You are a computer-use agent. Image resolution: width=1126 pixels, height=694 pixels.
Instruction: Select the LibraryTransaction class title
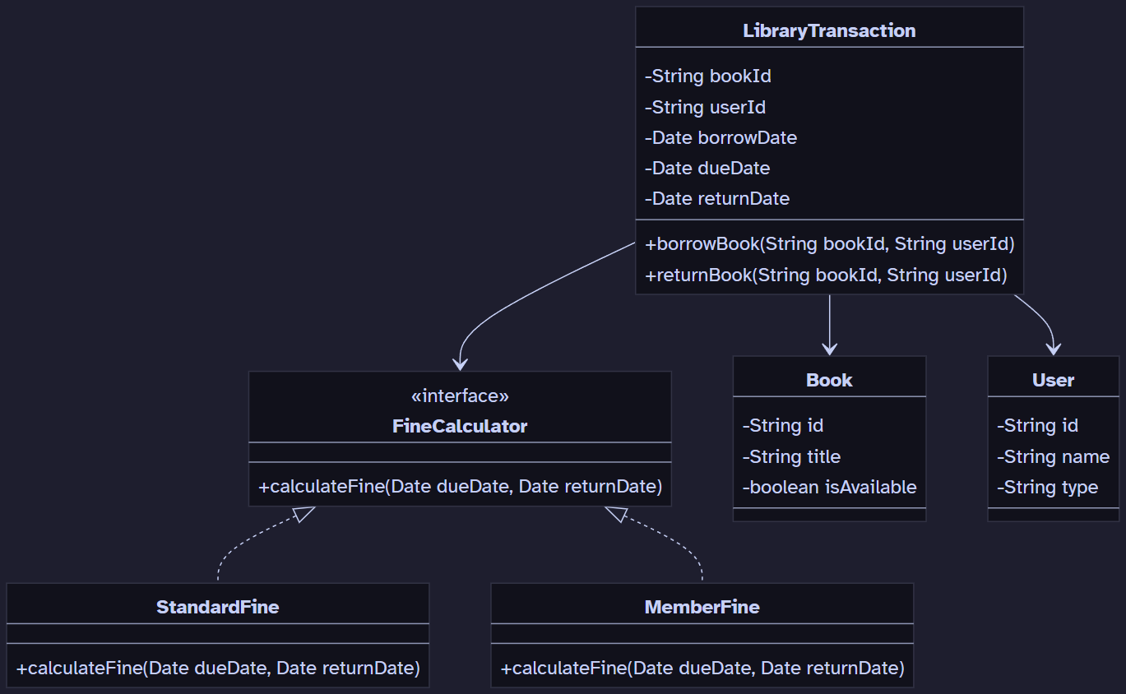click(829, 30)
